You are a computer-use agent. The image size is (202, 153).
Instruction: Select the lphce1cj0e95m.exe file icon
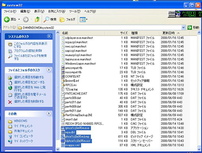(63, 128)
